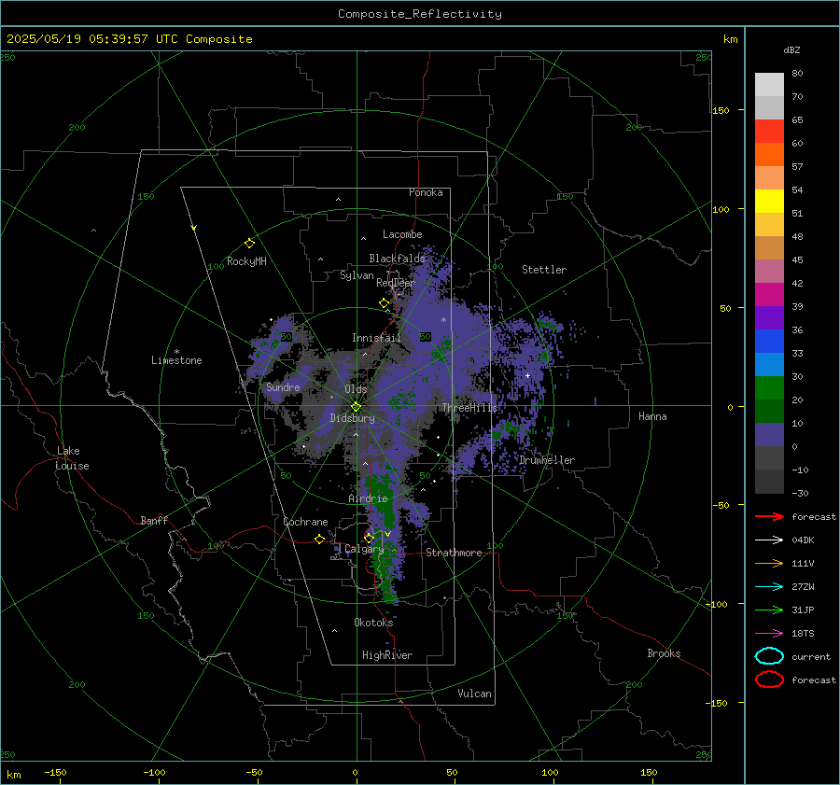The height and width of the screenshot is (785, 840).
Task: Click the 80 value on dBZ scale
Action: point(797,74)
